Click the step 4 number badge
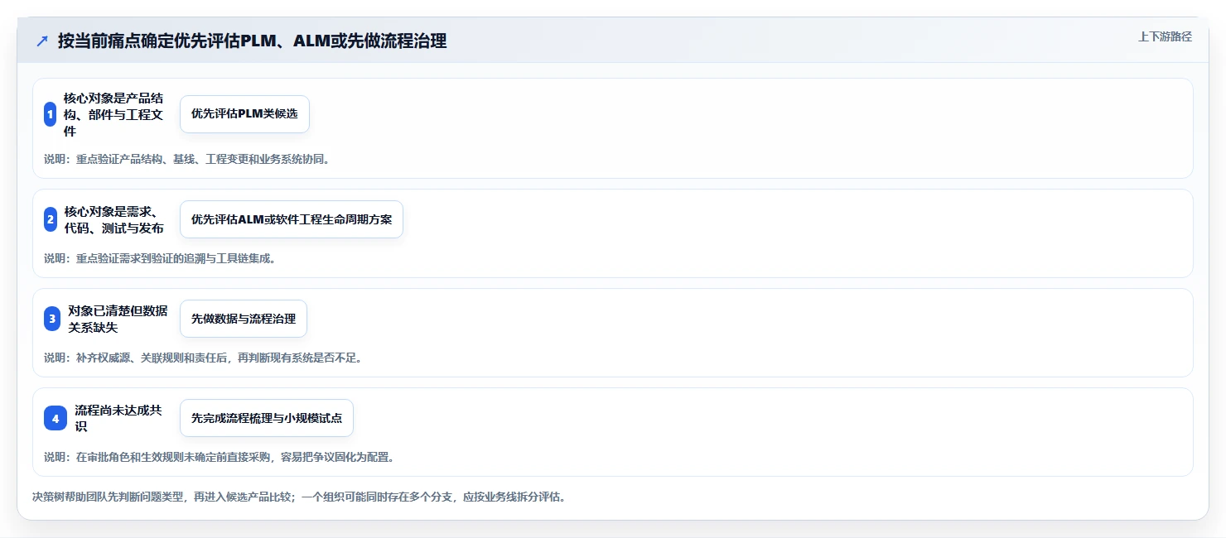1226x538 pixels. point(56,418)
